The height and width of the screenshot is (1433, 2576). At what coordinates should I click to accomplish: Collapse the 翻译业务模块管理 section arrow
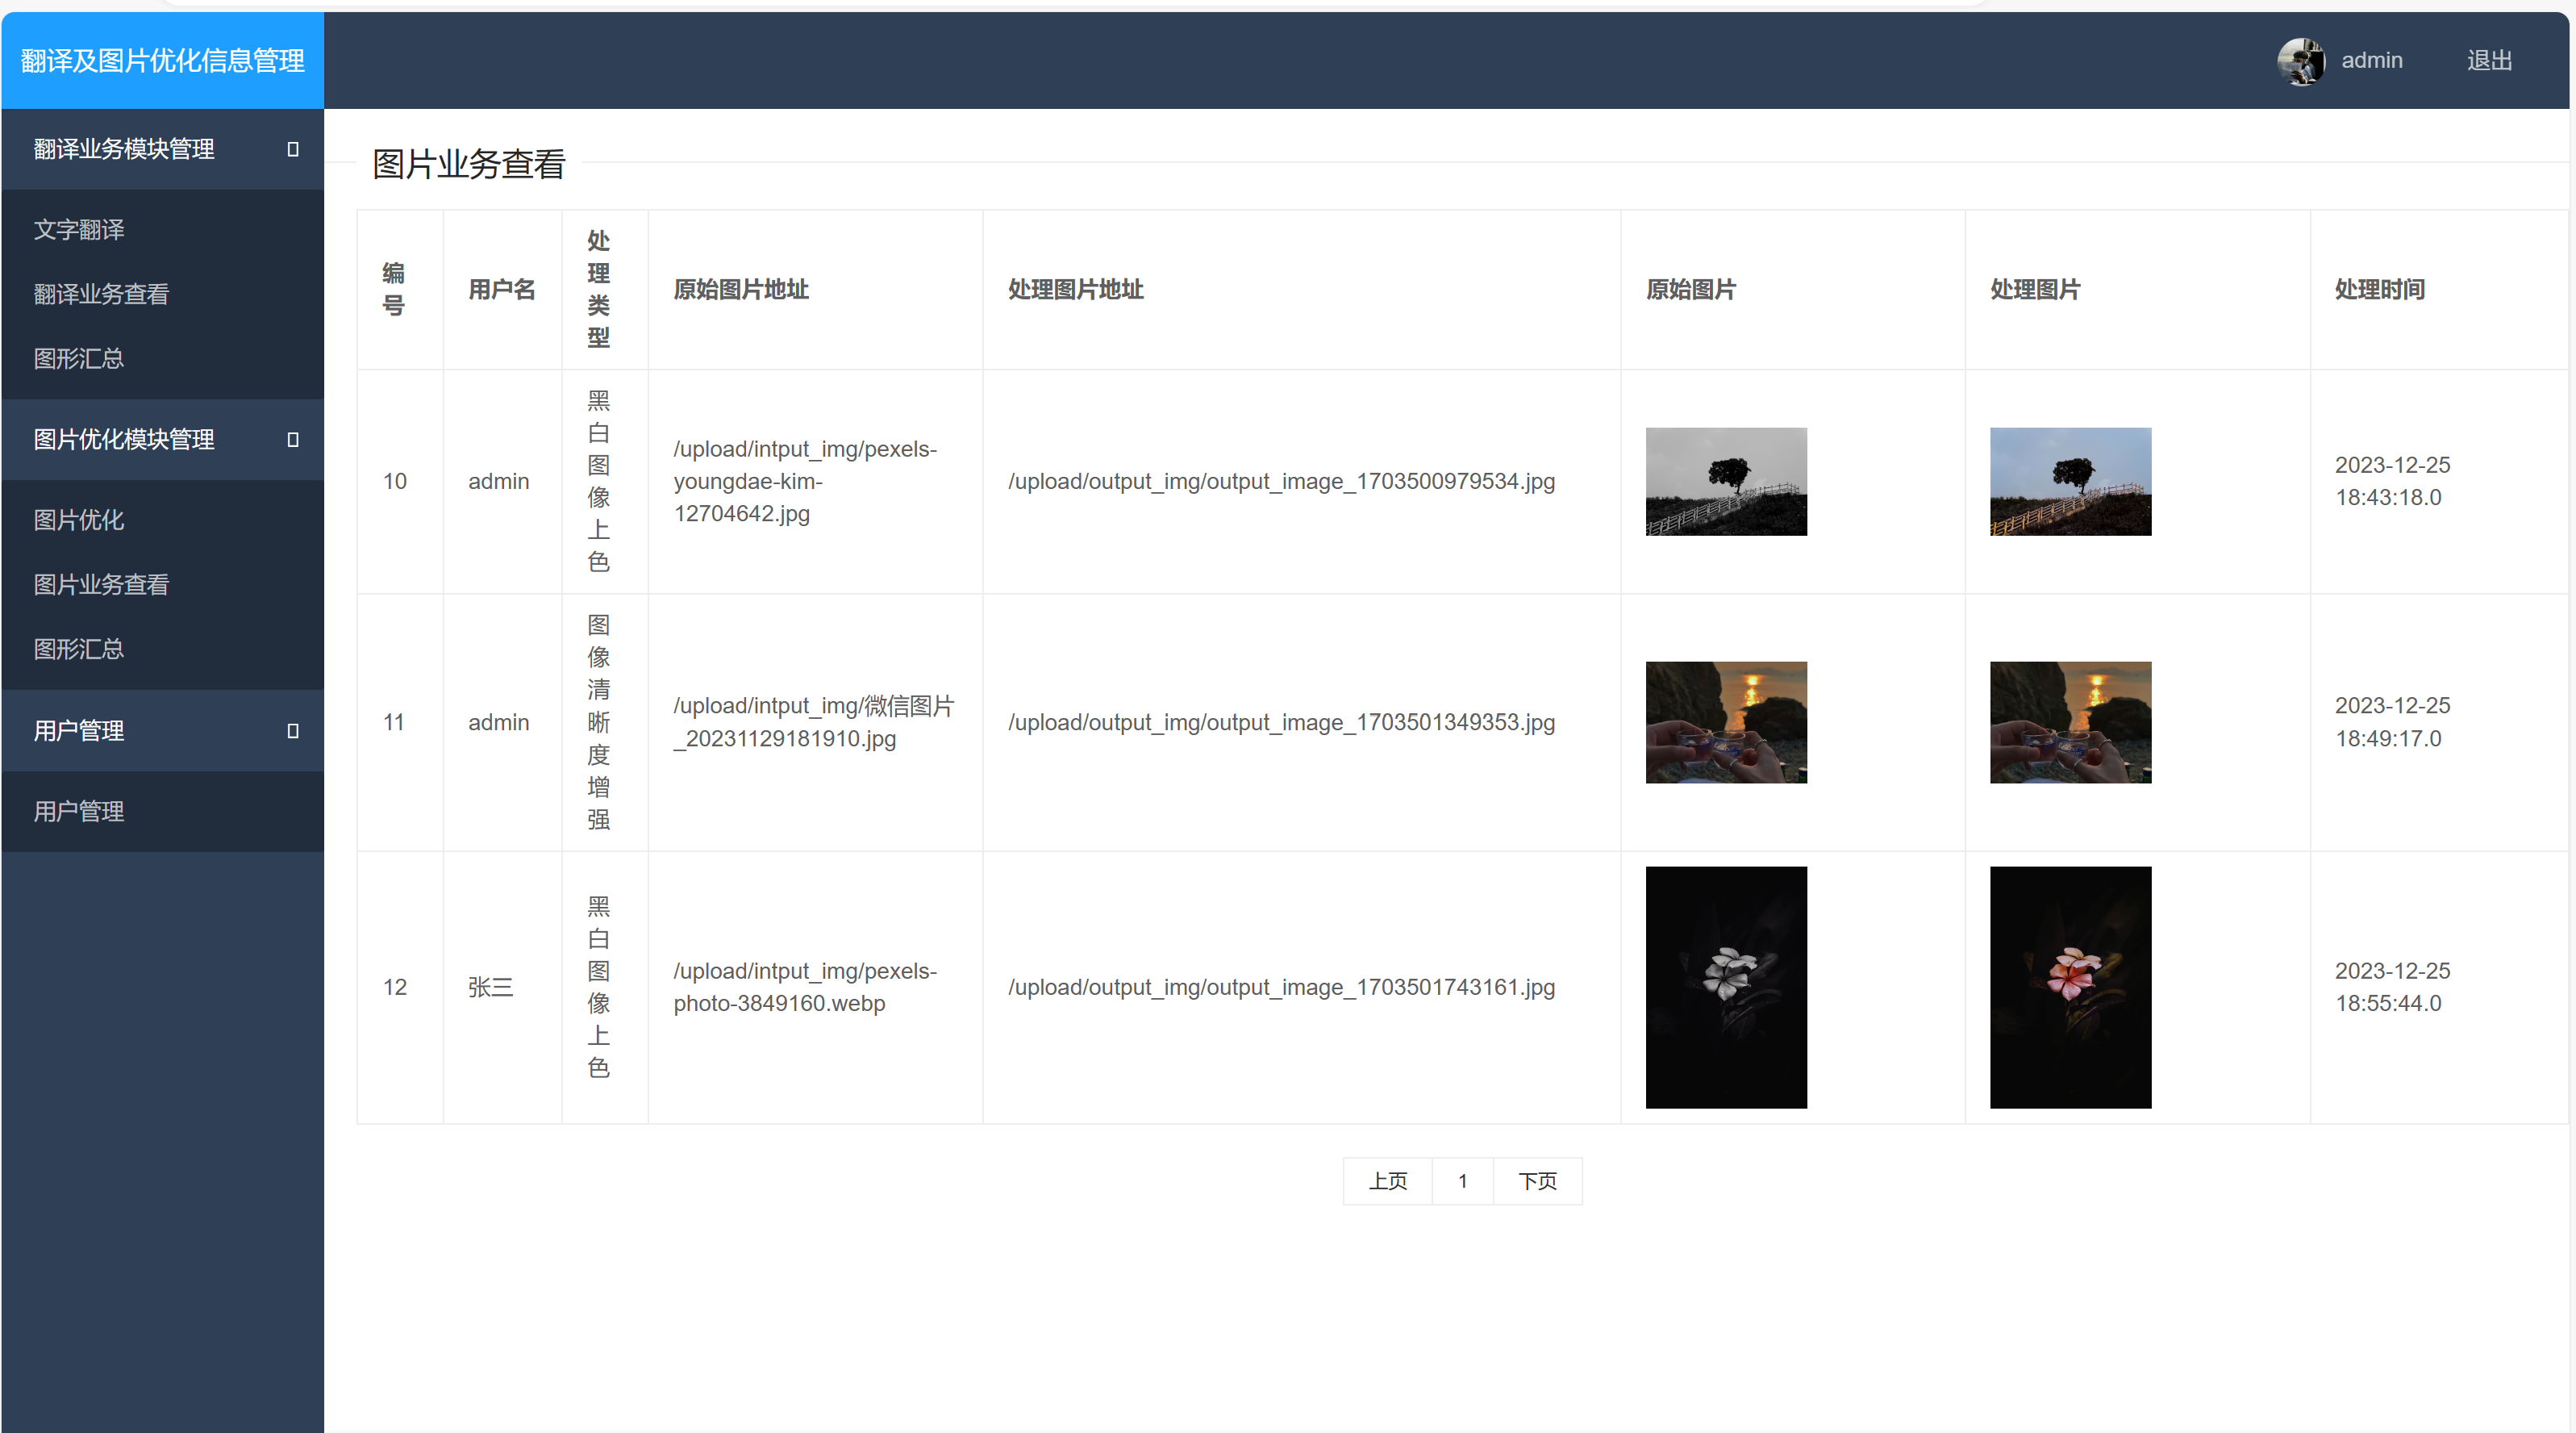click(x=293, y=149)
